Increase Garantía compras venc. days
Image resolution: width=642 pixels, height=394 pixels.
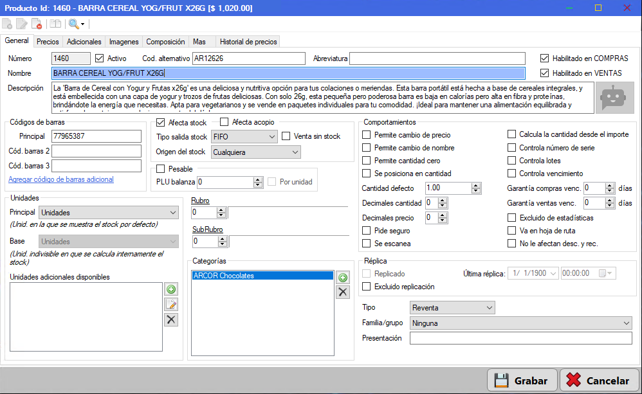click(610, 186)
